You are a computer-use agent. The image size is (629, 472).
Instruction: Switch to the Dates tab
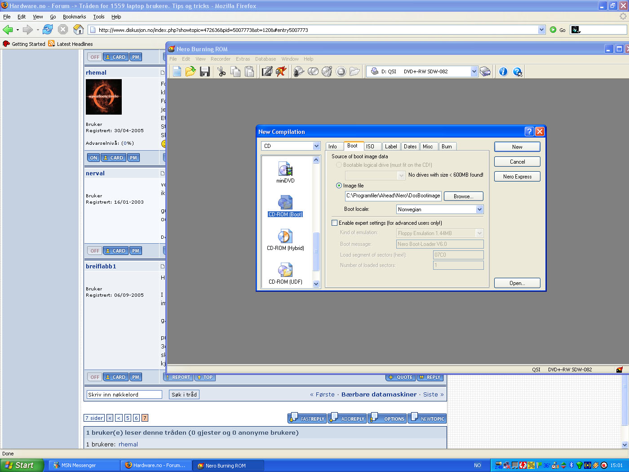[410, 147]
